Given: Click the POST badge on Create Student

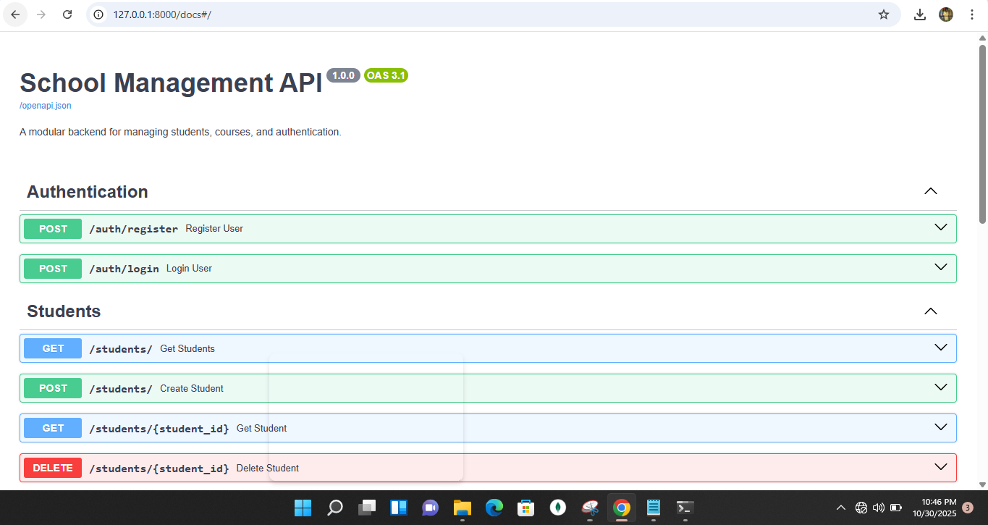Looking at the screenshot, I should click(x=52, y=387).
